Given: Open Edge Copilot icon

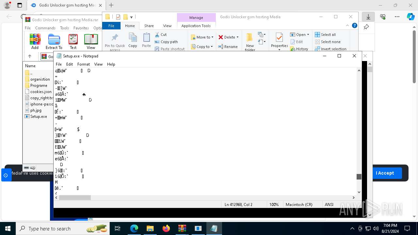Looking at the screenshot, I should [411, 17].
